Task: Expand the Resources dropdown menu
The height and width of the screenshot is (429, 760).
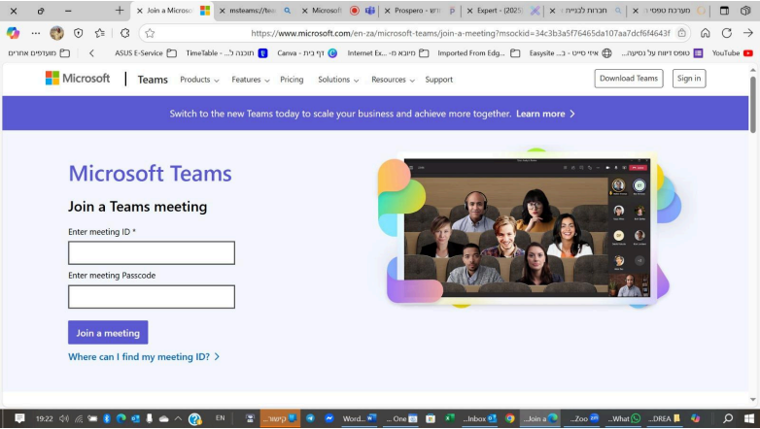Action: [x=393, y=80]
